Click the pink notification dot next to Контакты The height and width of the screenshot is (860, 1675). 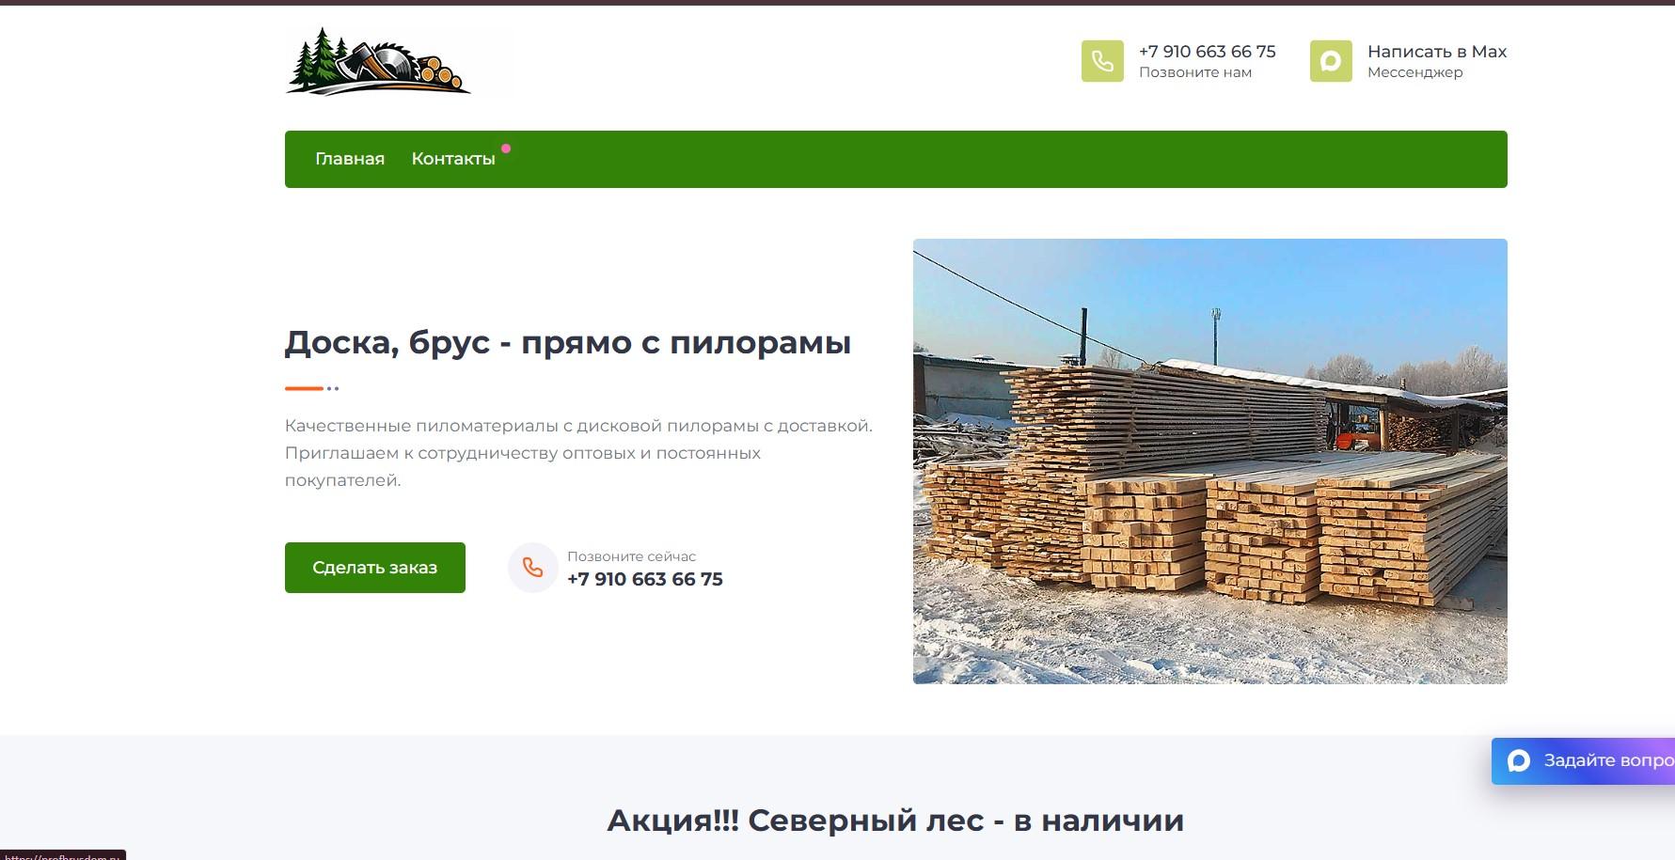coord(506,148)
